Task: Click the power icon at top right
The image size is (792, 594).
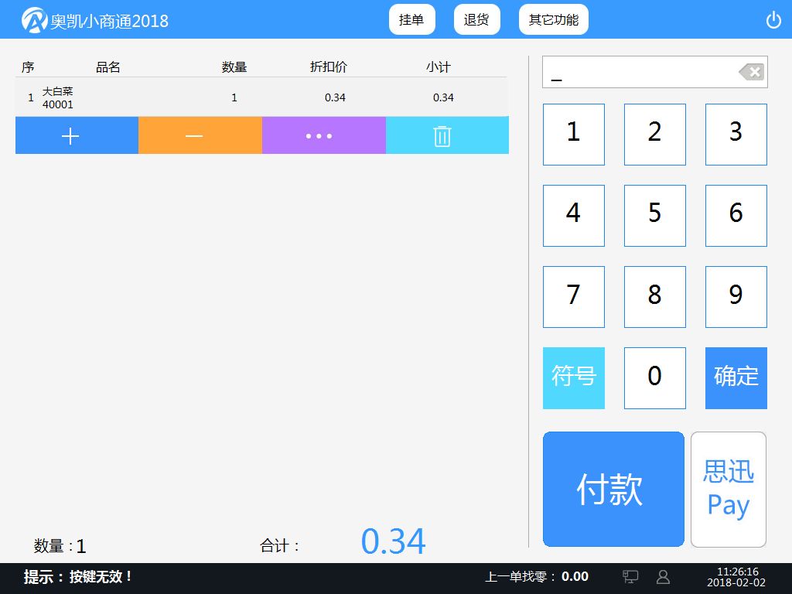Action: coord(773,21)
